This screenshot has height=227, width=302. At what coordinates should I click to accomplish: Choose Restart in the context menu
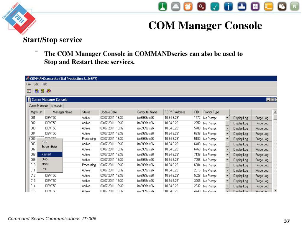50,154
